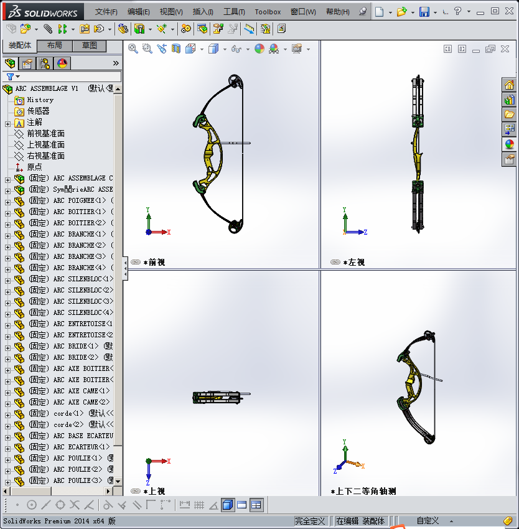Viewport: 519px width, 529px height.
Task: Toggle link views icon in 上视 viewport
Action: pos(136,491)
